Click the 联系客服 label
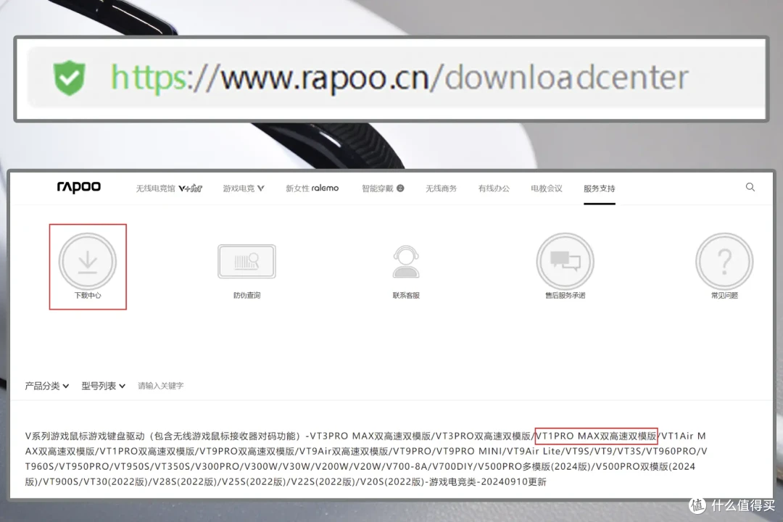 (x=406, y=295)
